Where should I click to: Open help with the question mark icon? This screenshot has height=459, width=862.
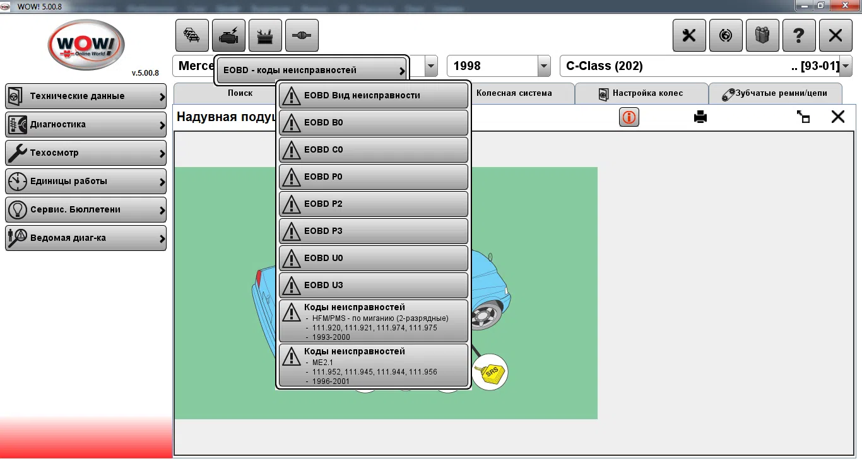799,35
